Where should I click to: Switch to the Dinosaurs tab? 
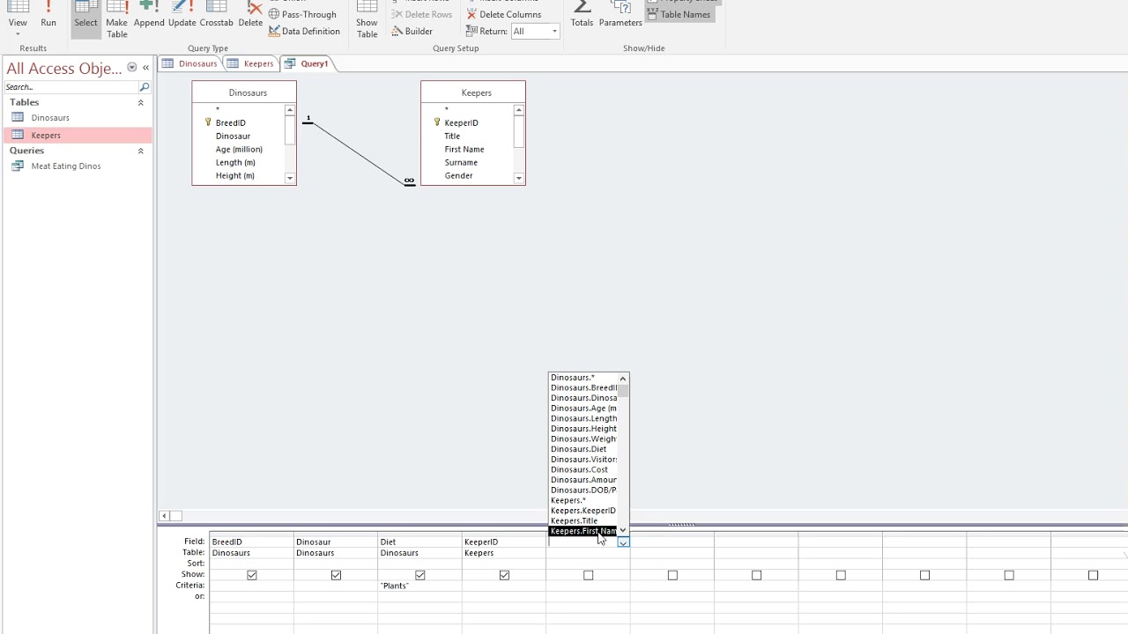[189, 63]
